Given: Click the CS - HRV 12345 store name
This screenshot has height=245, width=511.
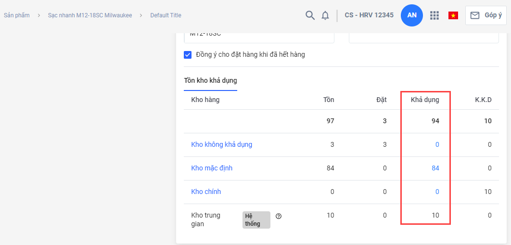Looking at the screenshot, I should (369, 15).
